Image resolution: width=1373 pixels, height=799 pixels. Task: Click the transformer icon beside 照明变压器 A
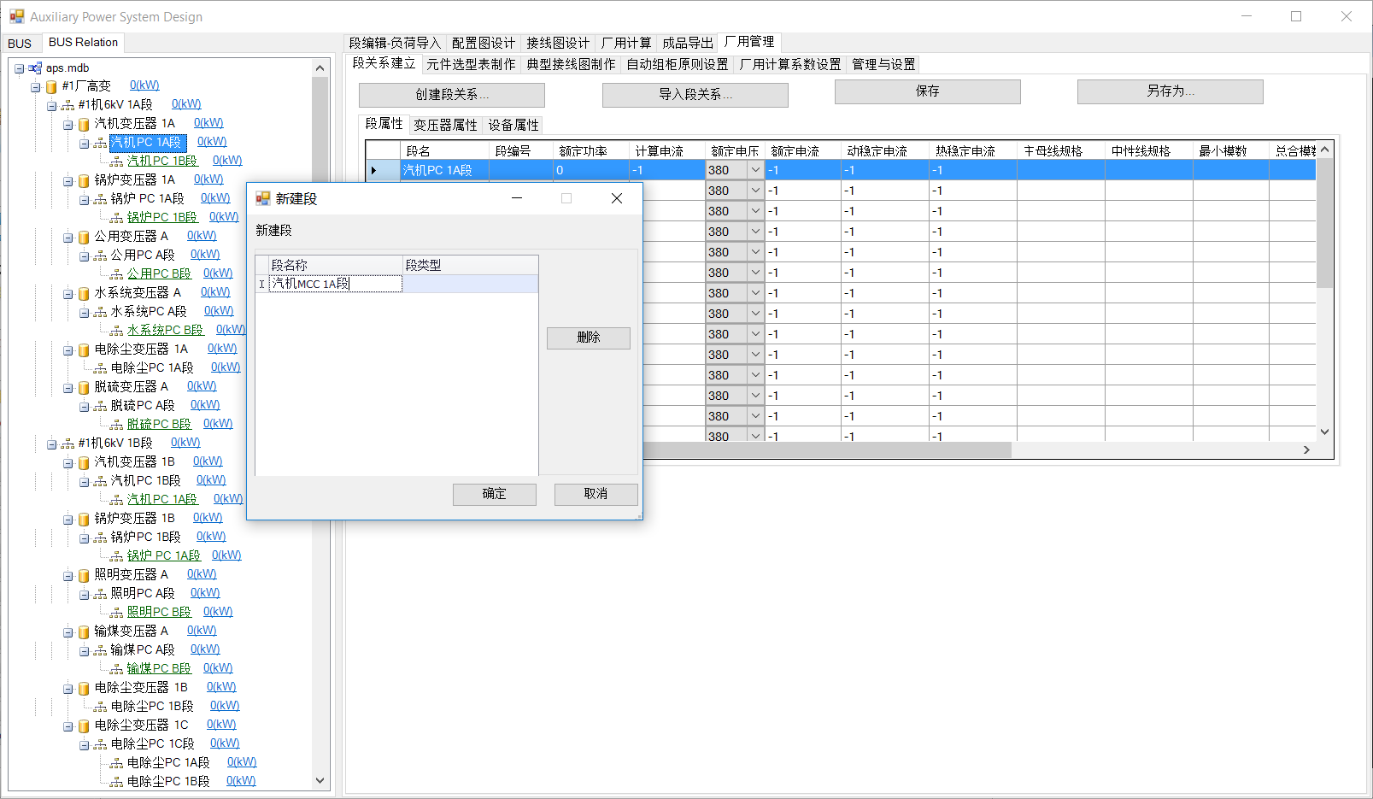84,575
